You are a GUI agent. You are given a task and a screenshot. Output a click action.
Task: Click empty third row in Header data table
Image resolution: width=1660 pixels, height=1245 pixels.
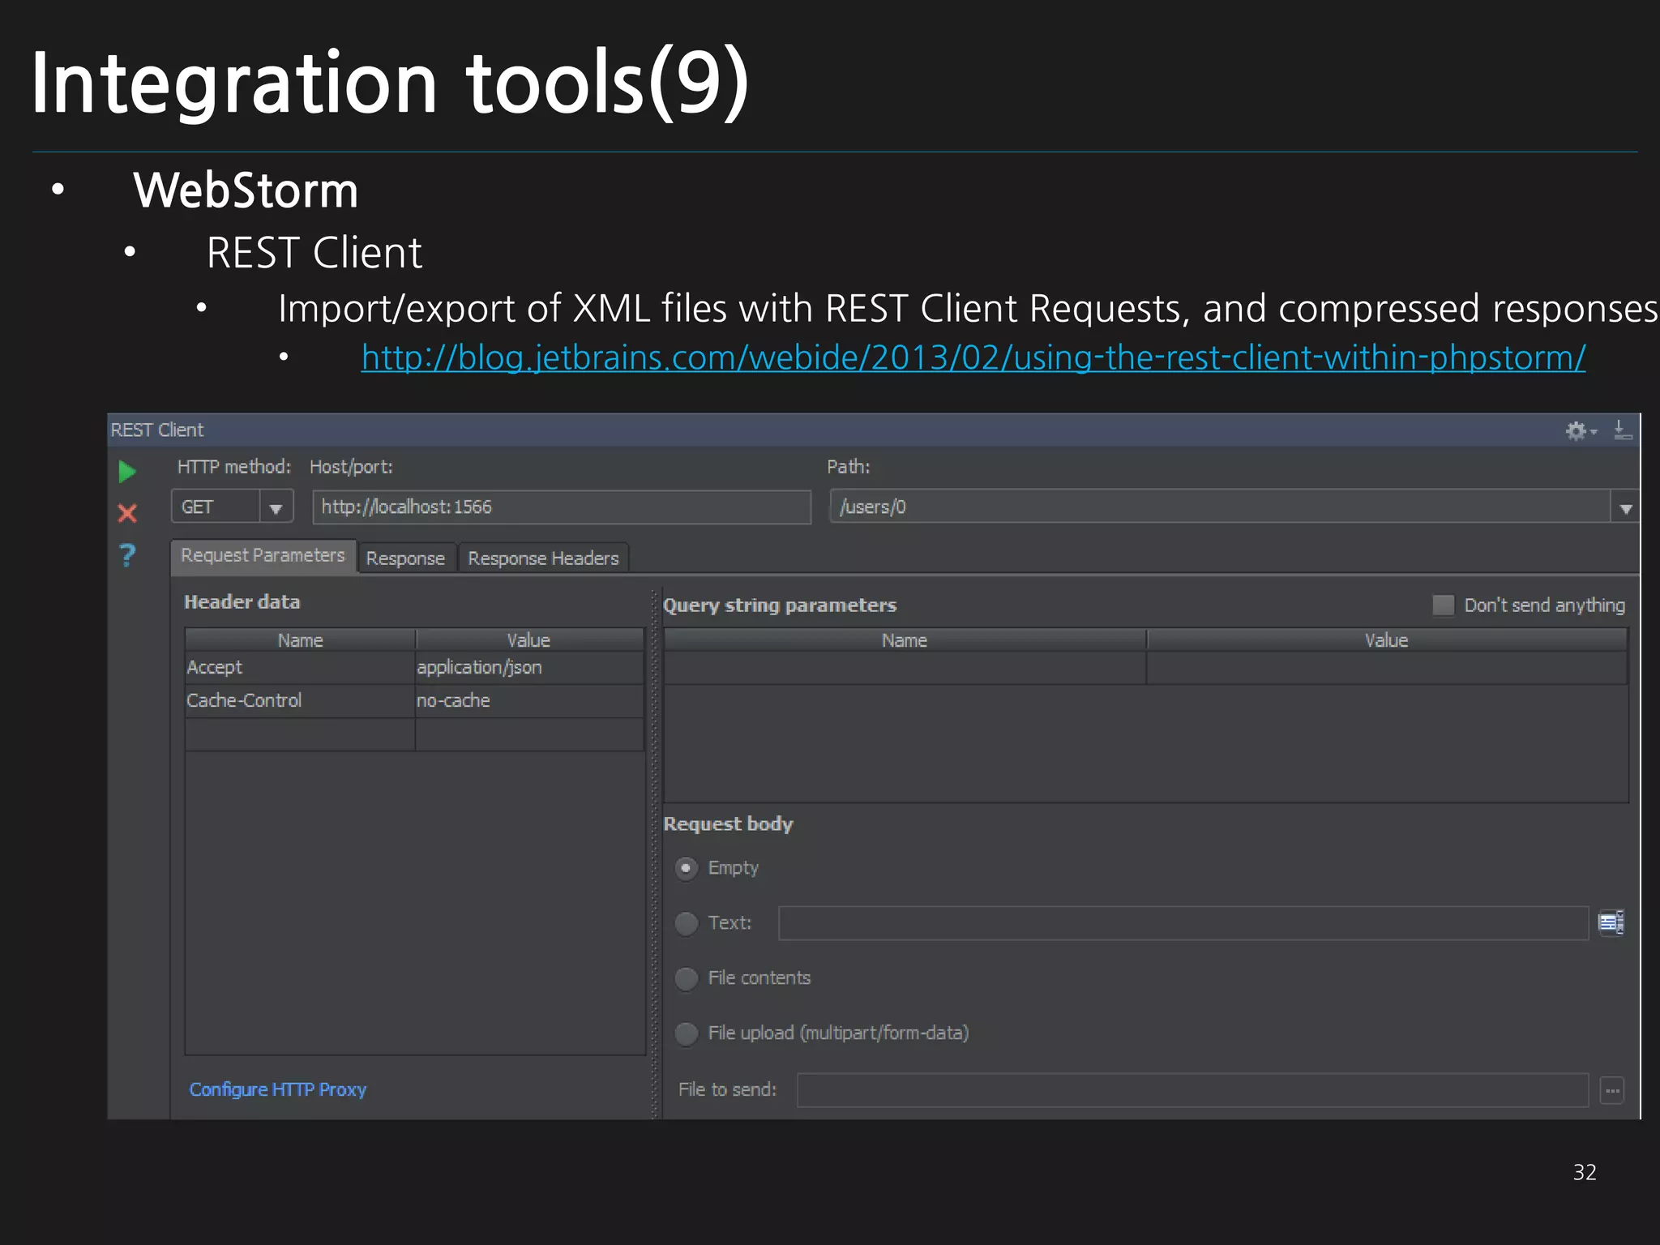[x=414, y=734]
